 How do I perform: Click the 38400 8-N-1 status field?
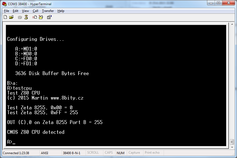(71, 153)
